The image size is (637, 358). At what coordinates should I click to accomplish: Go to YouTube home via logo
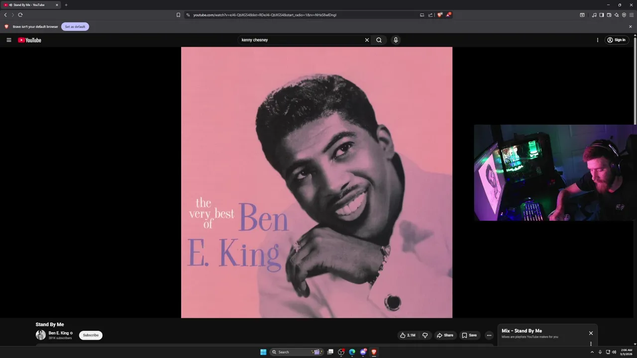tap(30, 40)
